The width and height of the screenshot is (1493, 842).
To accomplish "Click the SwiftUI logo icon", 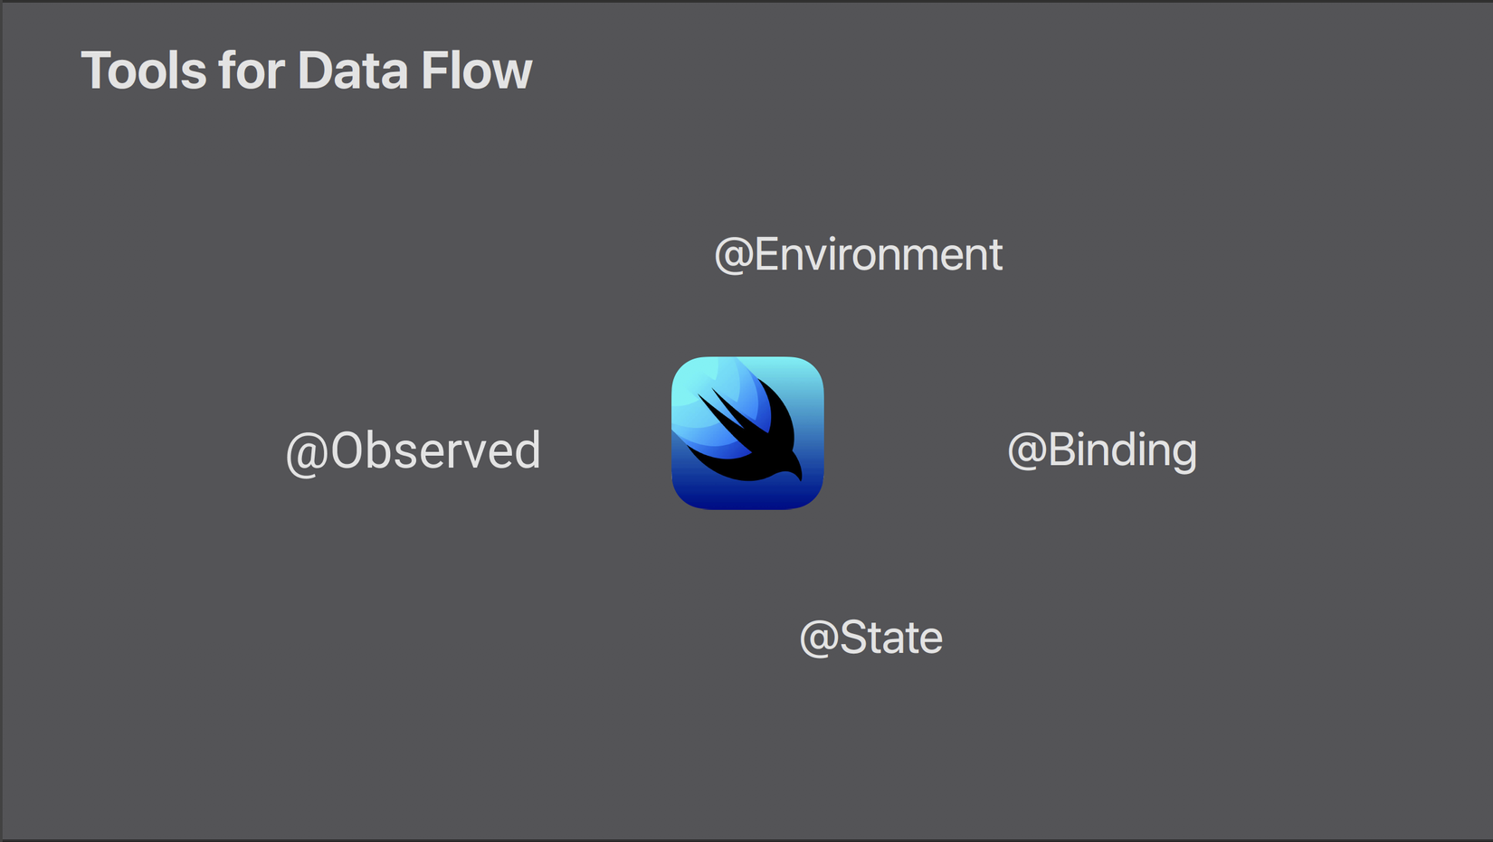I will click(x=747, y=433).
